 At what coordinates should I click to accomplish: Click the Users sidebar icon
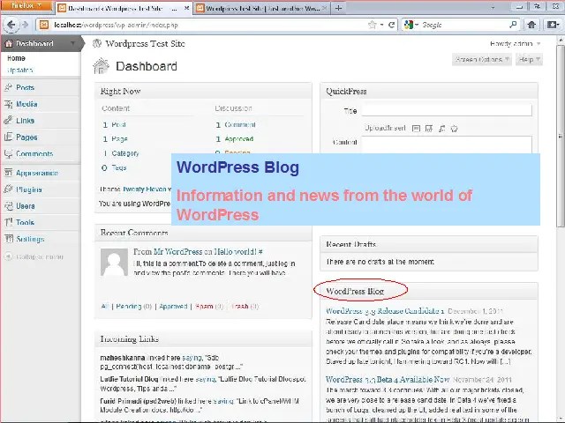(x=8, y=205)
